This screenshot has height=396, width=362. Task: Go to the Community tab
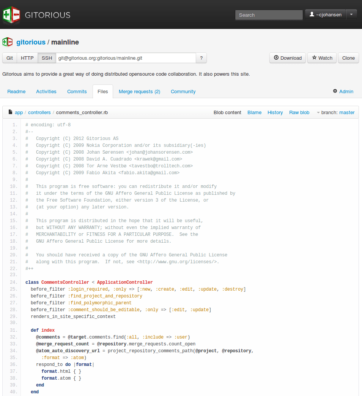(183, 91)
